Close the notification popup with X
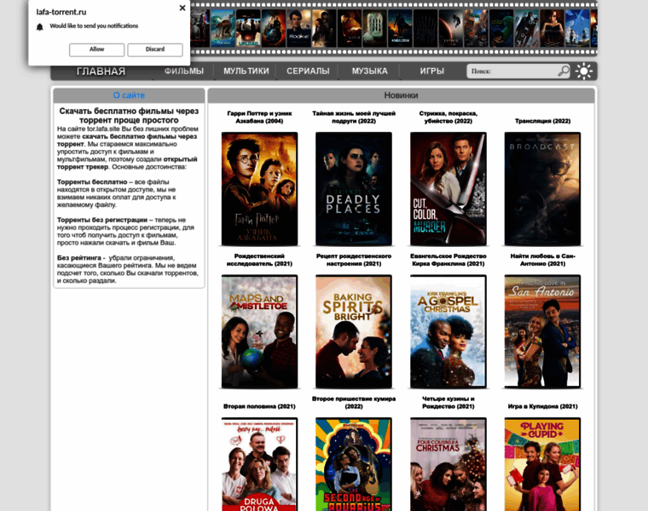Screen dimensions: 648x511 click(x=182, y=8)
